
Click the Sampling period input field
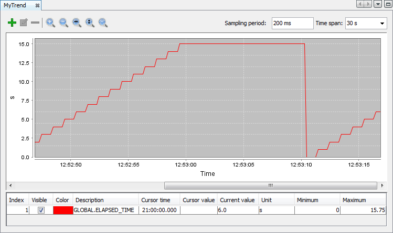(x=292, y=23)
